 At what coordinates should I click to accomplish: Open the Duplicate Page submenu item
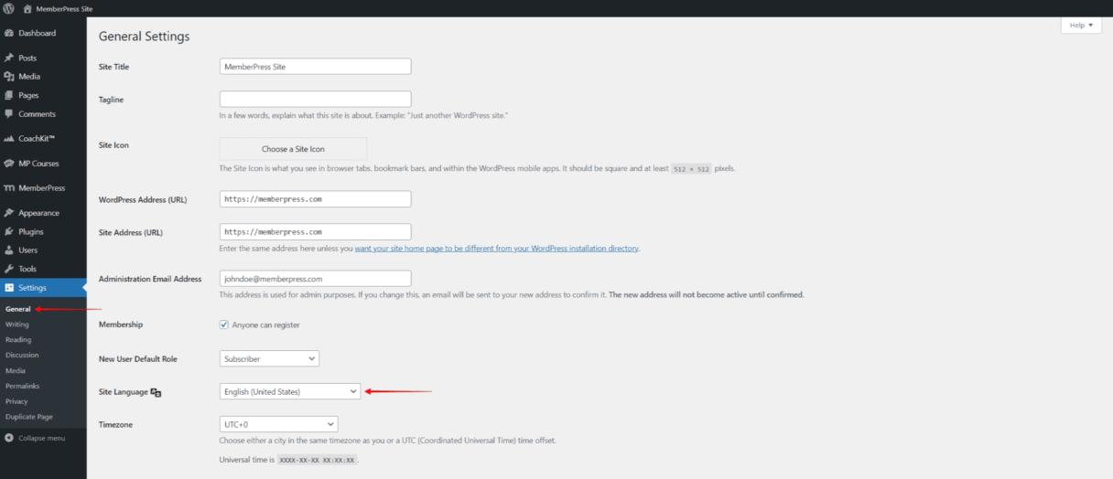tap(28, 417)
